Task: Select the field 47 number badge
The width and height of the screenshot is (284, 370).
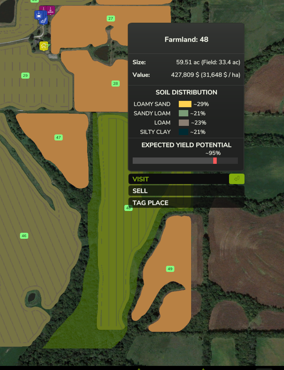Action: pos(58,137)
